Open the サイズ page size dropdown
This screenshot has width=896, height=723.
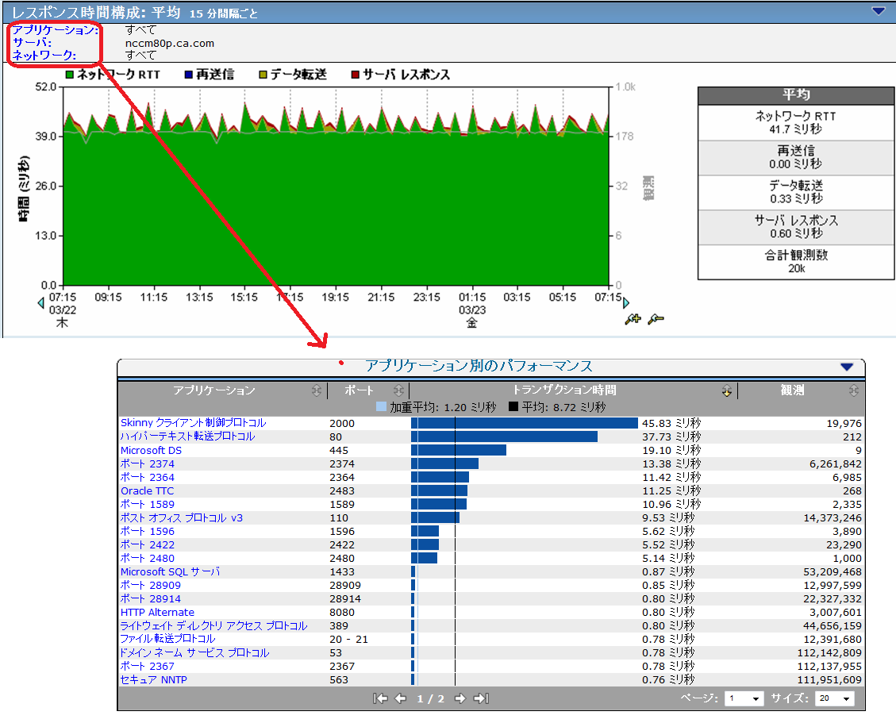836,698
